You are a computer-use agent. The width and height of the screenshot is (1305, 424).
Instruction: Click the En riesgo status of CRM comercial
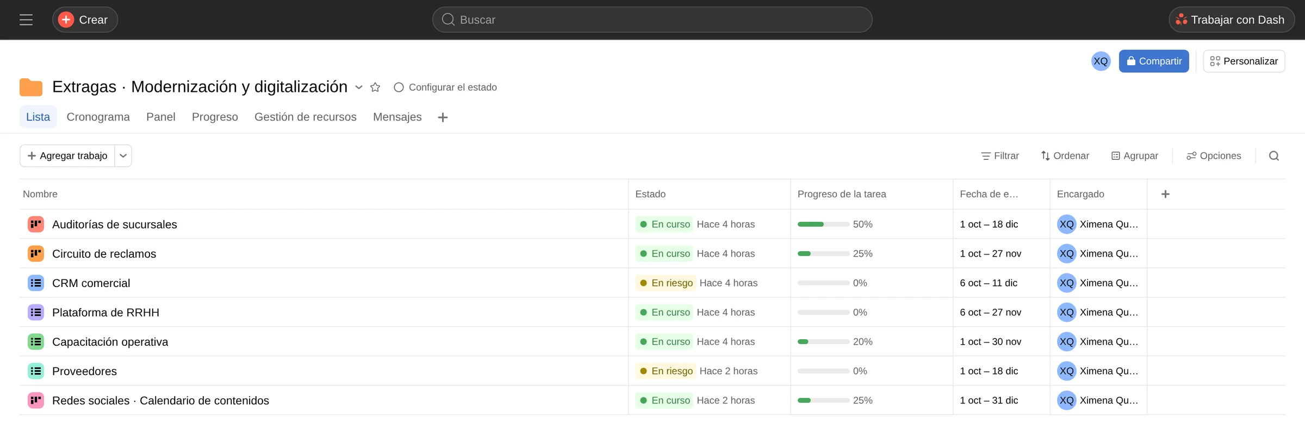(x=666, y=283)
